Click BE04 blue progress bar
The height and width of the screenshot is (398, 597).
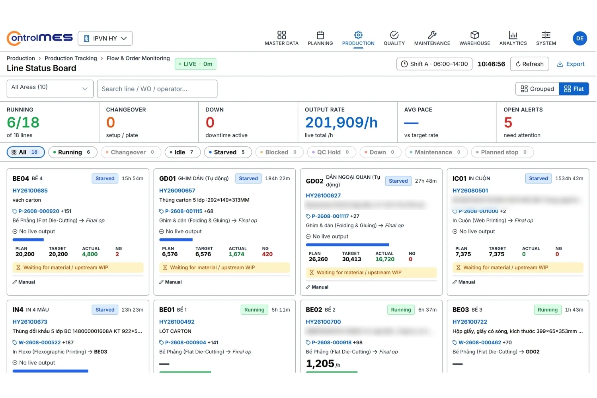[28, 240]
